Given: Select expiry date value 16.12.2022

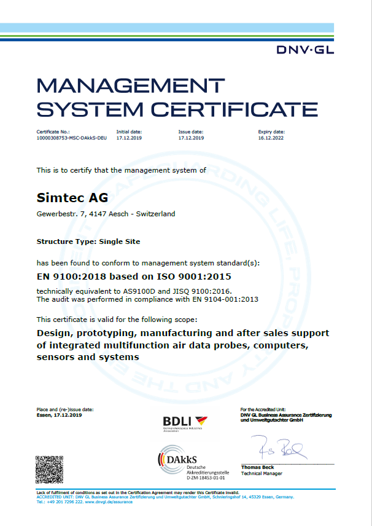Looking at the screenshot, I should [271, 138].
